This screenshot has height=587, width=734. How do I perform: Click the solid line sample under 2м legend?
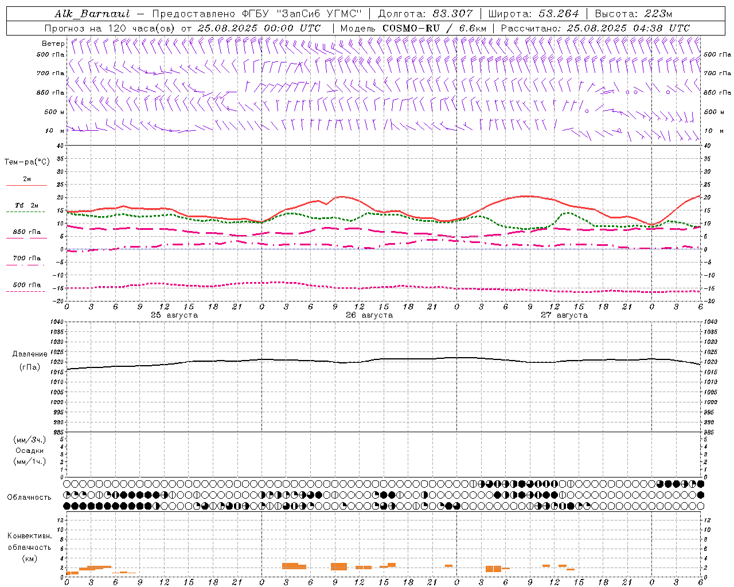(26, 186)
